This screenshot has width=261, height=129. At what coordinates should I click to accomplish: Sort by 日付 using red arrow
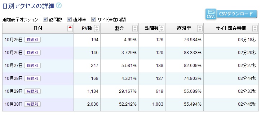pos(70,28)
